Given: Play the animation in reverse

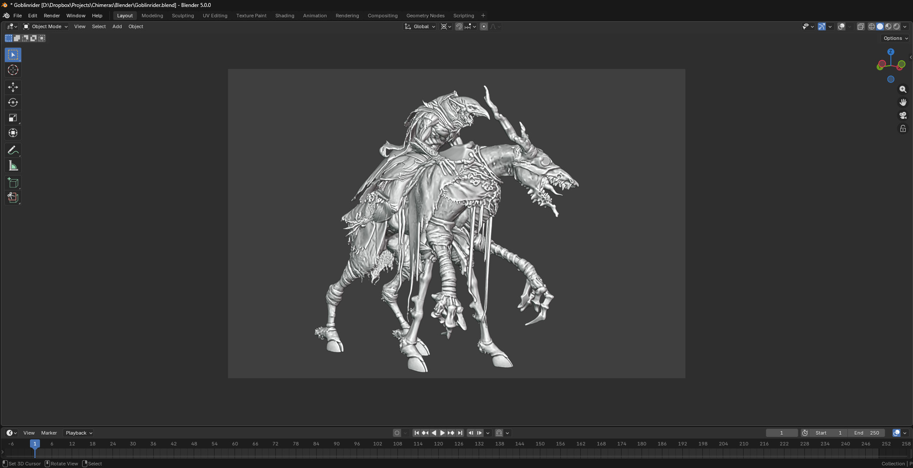Looking at the screenshot, I should (x=434, y=433).
